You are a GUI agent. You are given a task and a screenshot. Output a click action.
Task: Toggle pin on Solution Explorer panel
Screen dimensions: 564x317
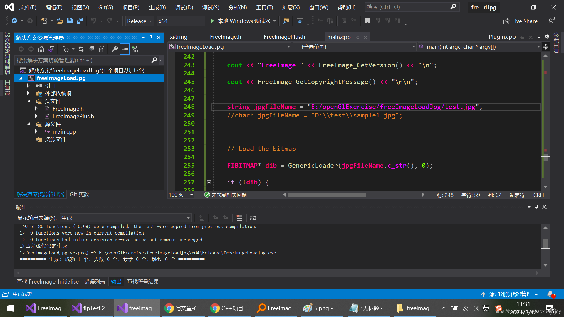pos(151,38)
